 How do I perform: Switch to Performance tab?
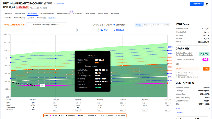pyautogui.click(x=20, y=14)
